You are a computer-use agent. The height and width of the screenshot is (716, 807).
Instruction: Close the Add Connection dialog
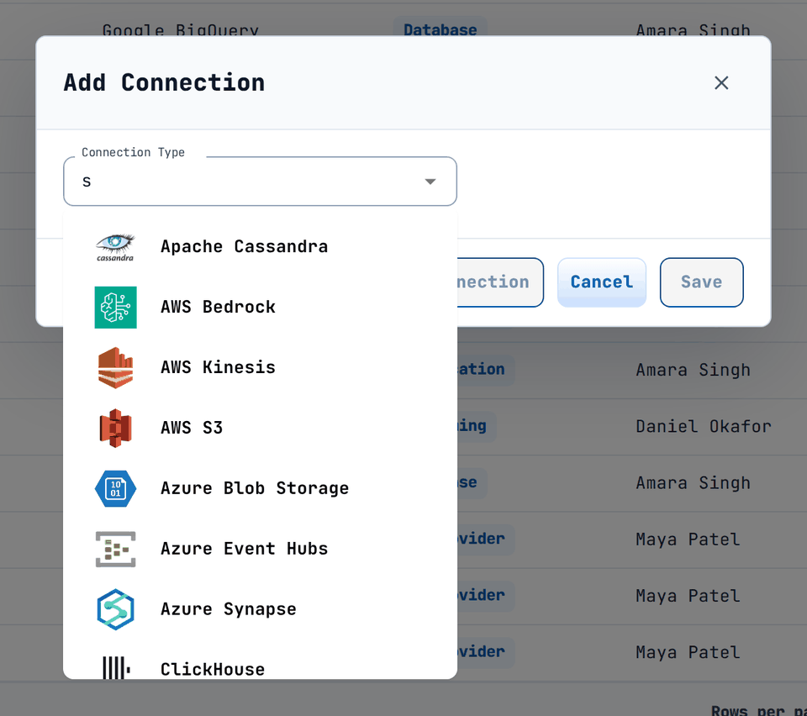[x=721, y=83]
